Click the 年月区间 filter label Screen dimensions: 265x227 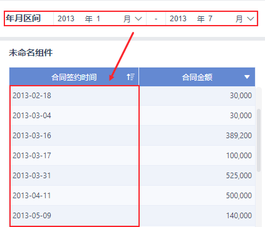[23, 18]
